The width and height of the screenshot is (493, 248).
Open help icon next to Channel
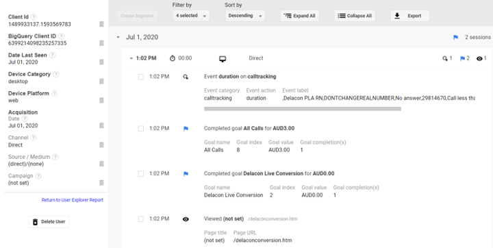coord(34,138)
